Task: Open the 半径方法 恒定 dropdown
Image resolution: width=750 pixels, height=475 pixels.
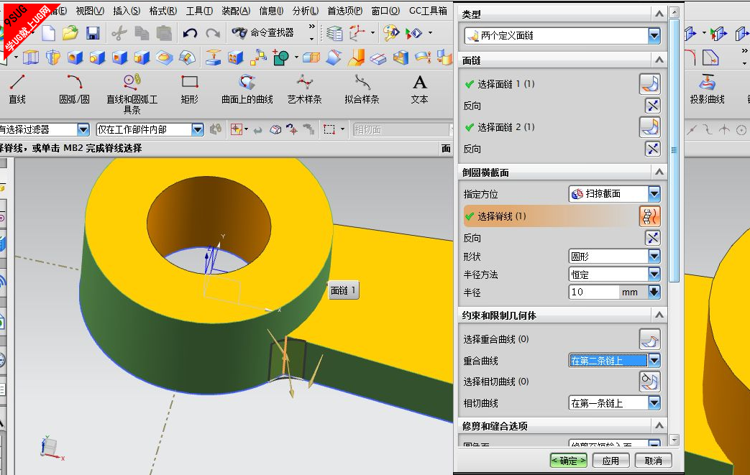Action: (654, 275)
